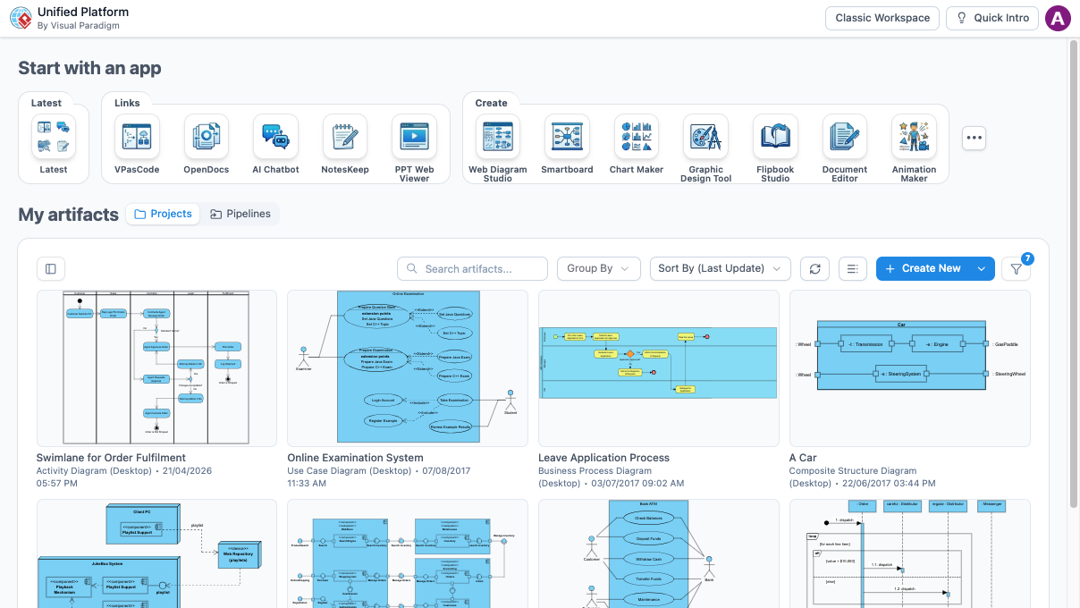
Task: Open the A Car diagram thumbnail
Action: [910, 367]
